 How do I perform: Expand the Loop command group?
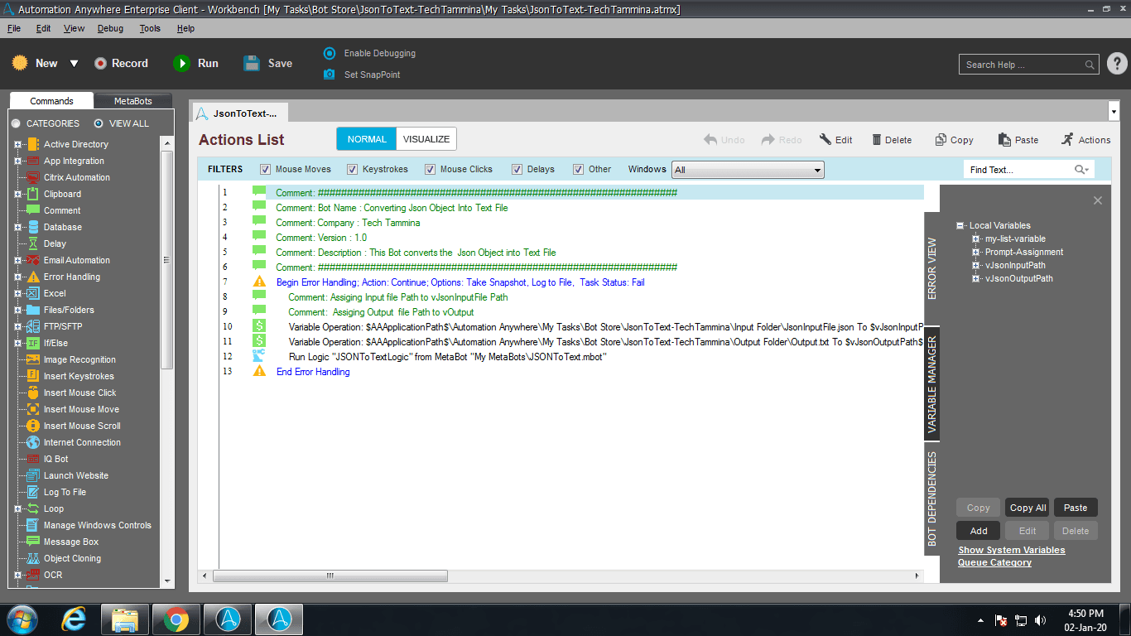coord(17,508)
